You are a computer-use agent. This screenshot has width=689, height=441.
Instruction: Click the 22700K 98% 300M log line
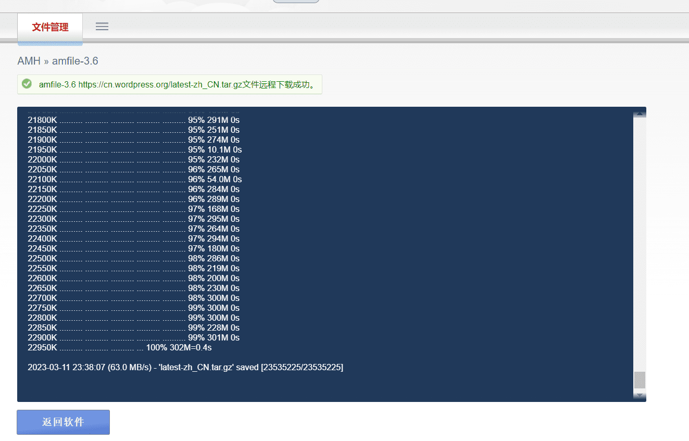(133, 298)
